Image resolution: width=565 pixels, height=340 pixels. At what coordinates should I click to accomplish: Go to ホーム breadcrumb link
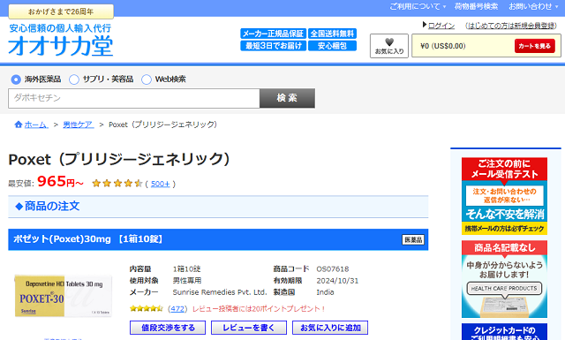pos(36,125)
